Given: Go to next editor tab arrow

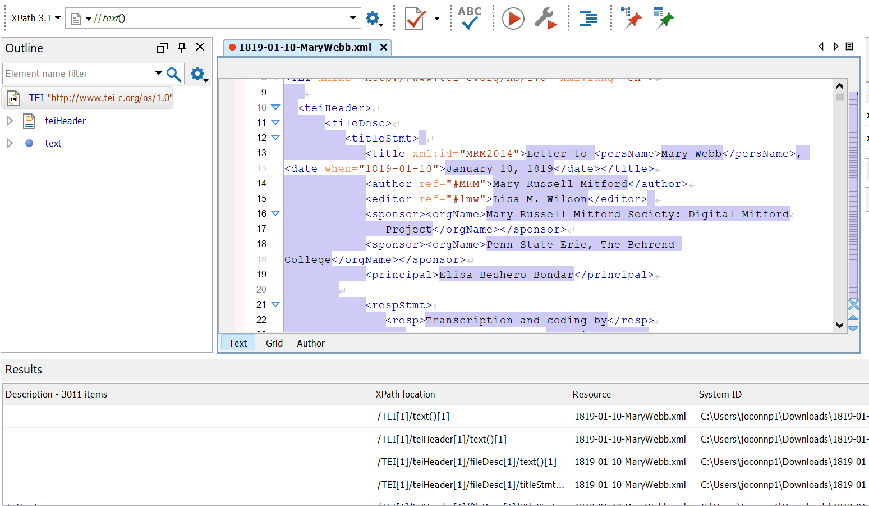Looking at the screenshot, I should click(836, 47).
